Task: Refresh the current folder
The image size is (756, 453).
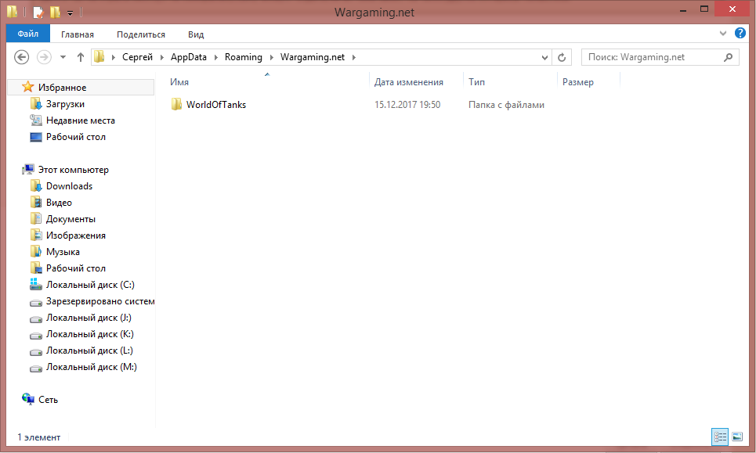Action: (562, 57)
